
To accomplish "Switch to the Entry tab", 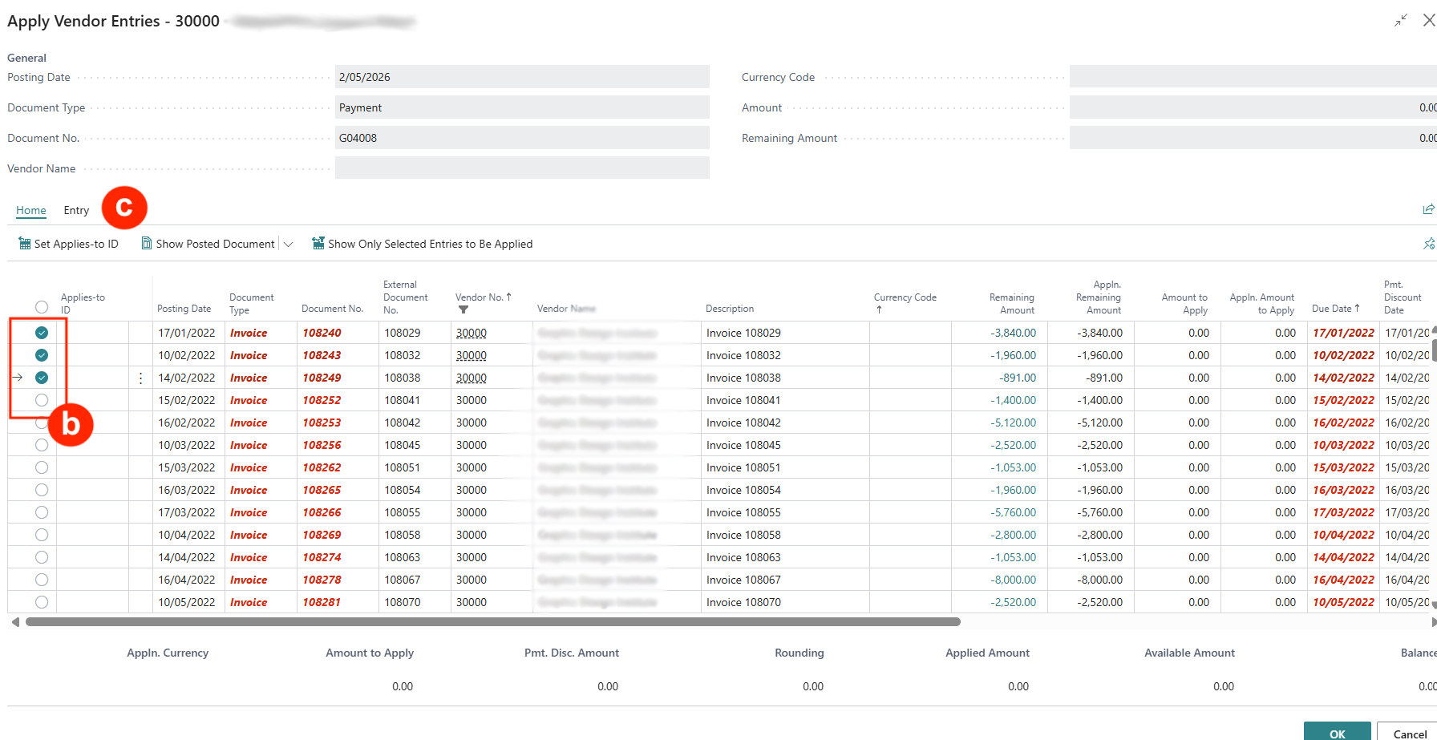I will tap(76, 210).
